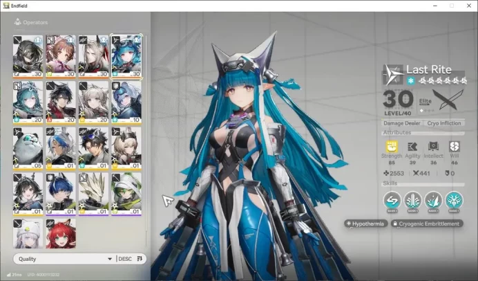Image resolution: width=478 pixels, height=281 pixels.
Task: Click the Intellect attribute icon
Action: [x=433, y=147]
